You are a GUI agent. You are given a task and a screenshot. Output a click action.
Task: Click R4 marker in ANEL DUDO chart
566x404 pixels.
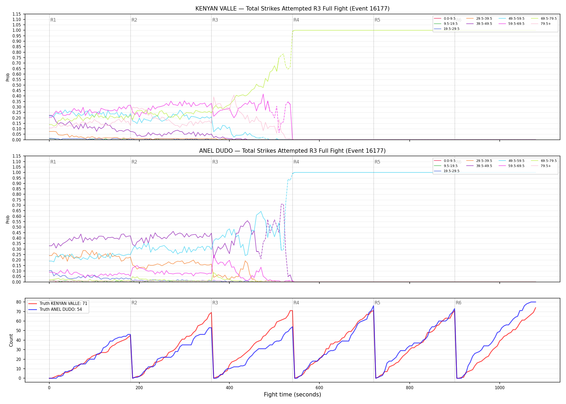(296, 162)
